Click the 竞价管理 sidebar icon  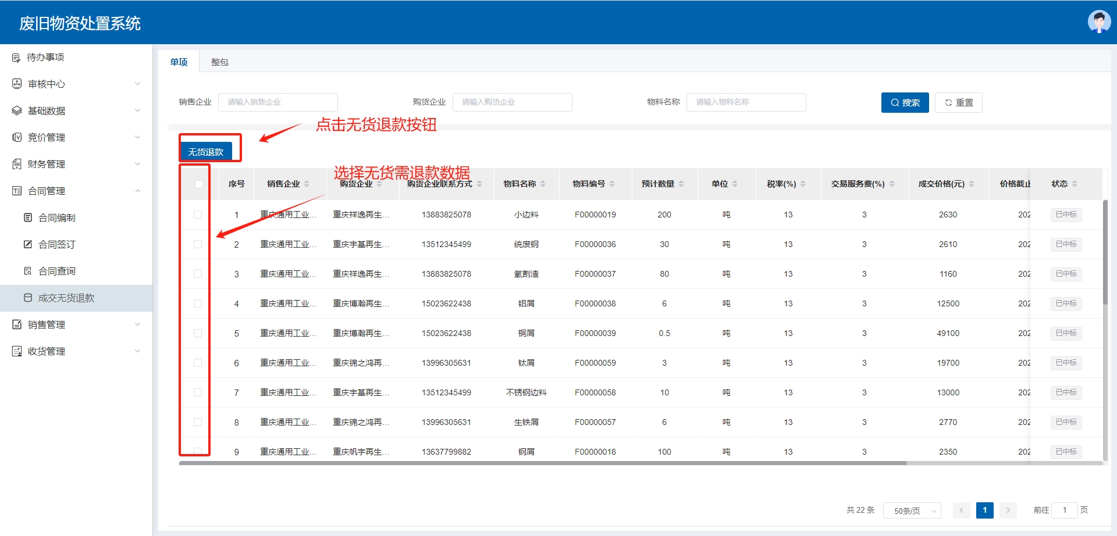point(17,138)
